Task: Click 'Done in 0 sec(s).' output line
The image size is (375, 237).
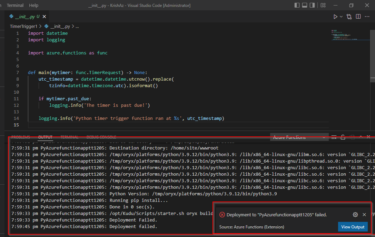Action: point(83,207)
